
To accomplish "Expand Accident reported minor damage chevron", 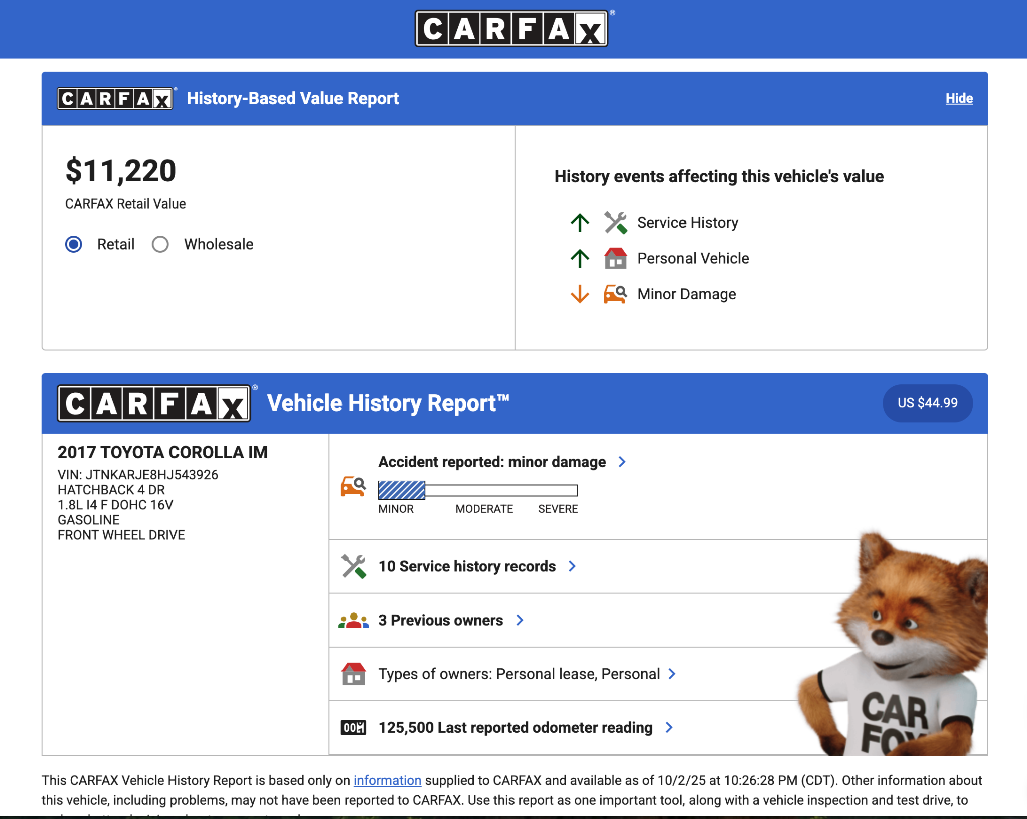I will click(622, 462).
